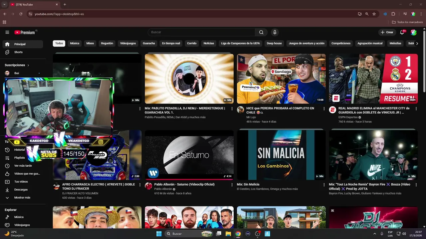Image resolution: width=426 pixels, height=239 pixels.
Task: Click the Chrome address bar
Action: point(193,14)
